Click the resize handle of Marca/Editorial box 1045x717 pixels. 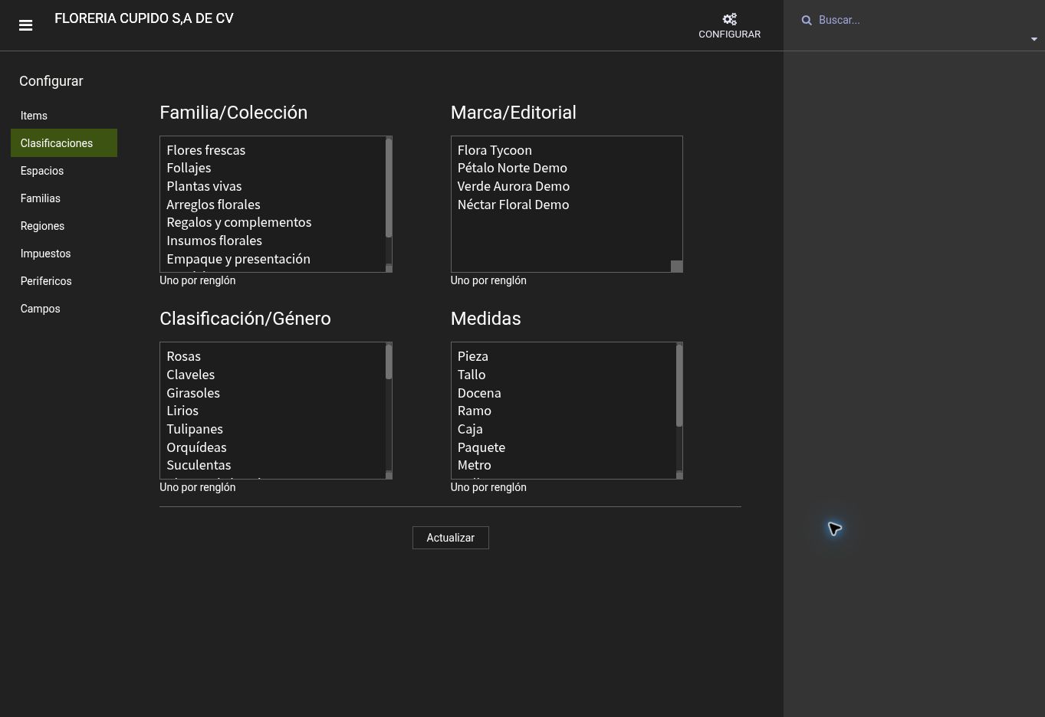(676, 266)
